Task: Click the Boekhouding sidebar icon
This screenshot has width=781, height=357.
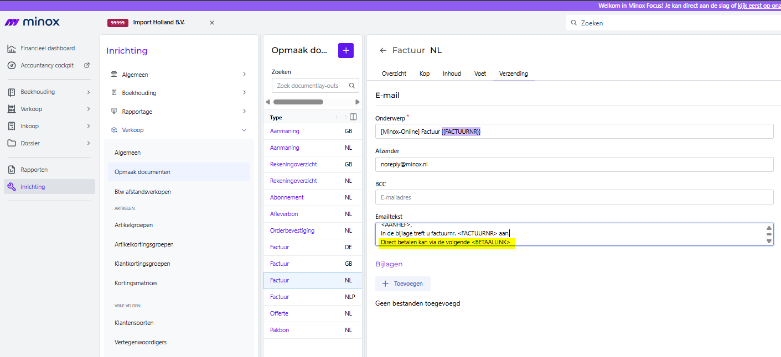Action: click(11, 92)
